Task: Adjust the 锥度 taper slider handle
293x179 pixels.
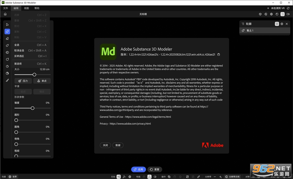Action: pos(32,108)
